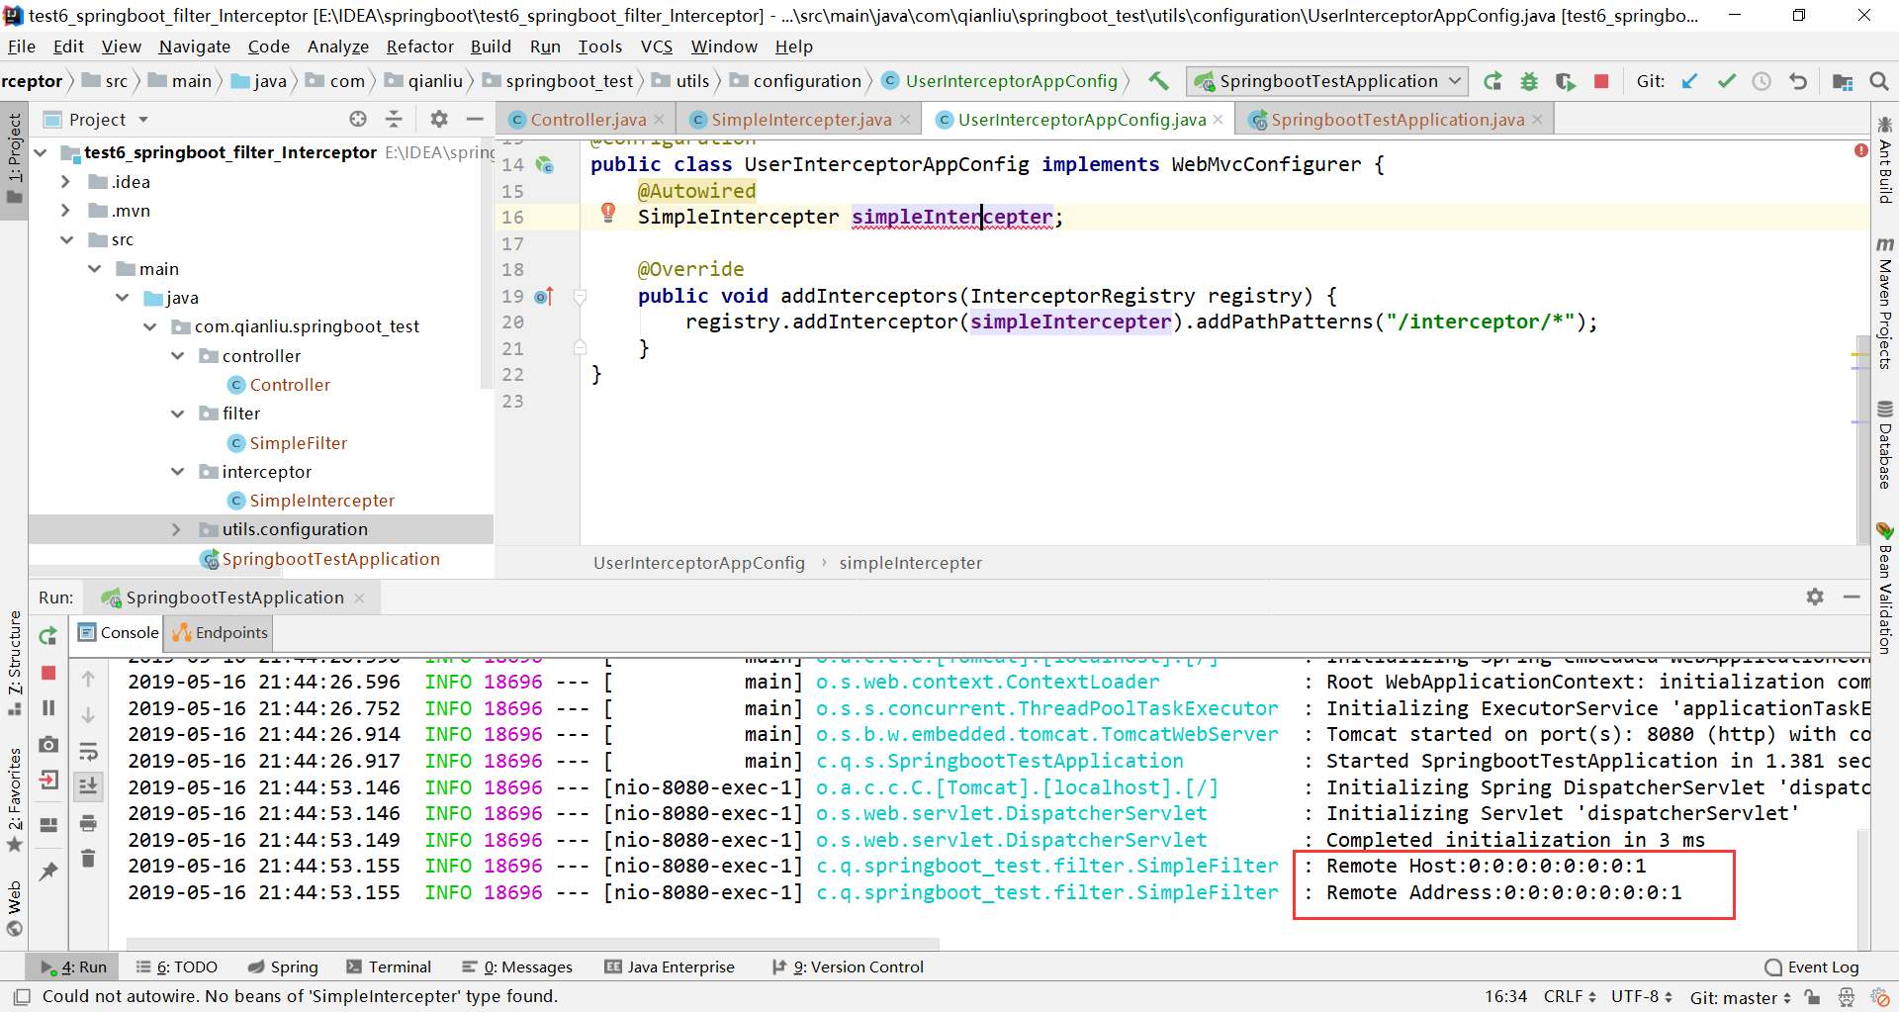Image resolution: width=1899 pixels, height=1012 pixels.
Task: Open Run panel settings gear
Action: click(x=1815, y=597)
